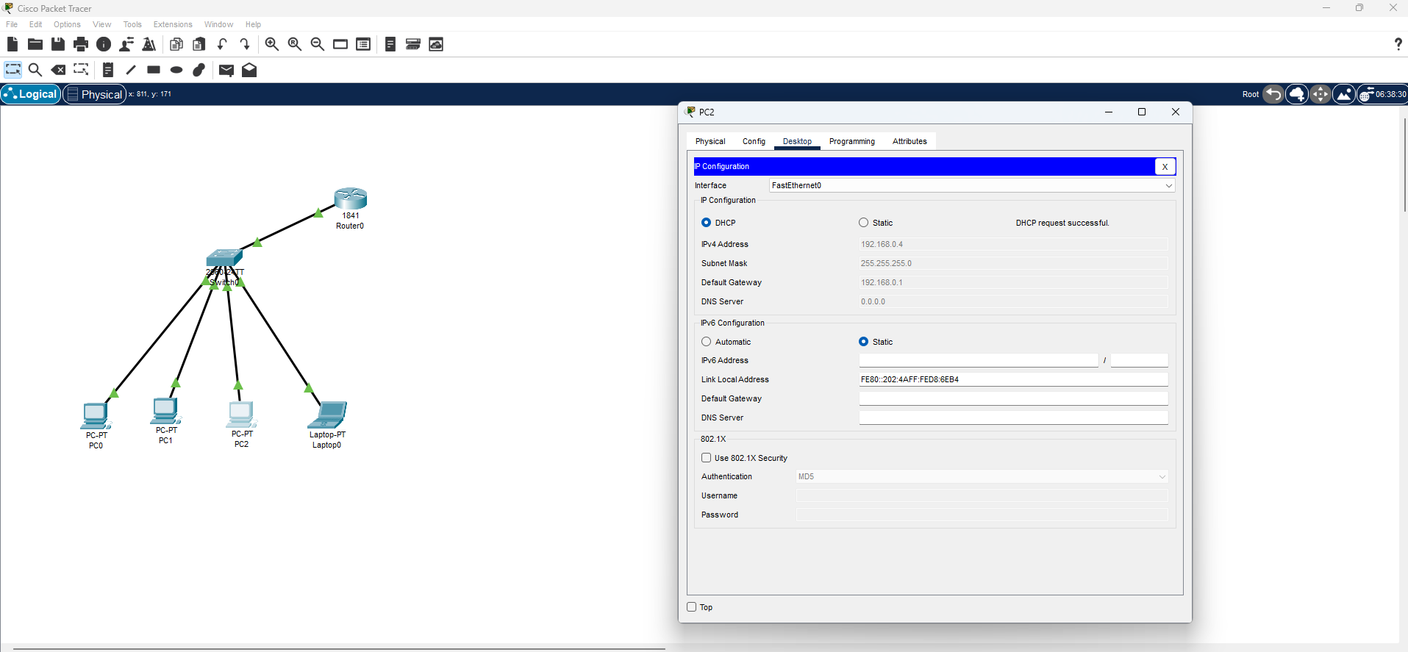The width and height of the screenshot is (1408, 652).
Task: Select Static radio for IPv4
Action: 864,223
